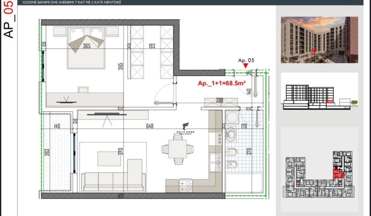Select the dining table with four chairs
This screenshot has height=216, width=371.
tap(178, 148)
